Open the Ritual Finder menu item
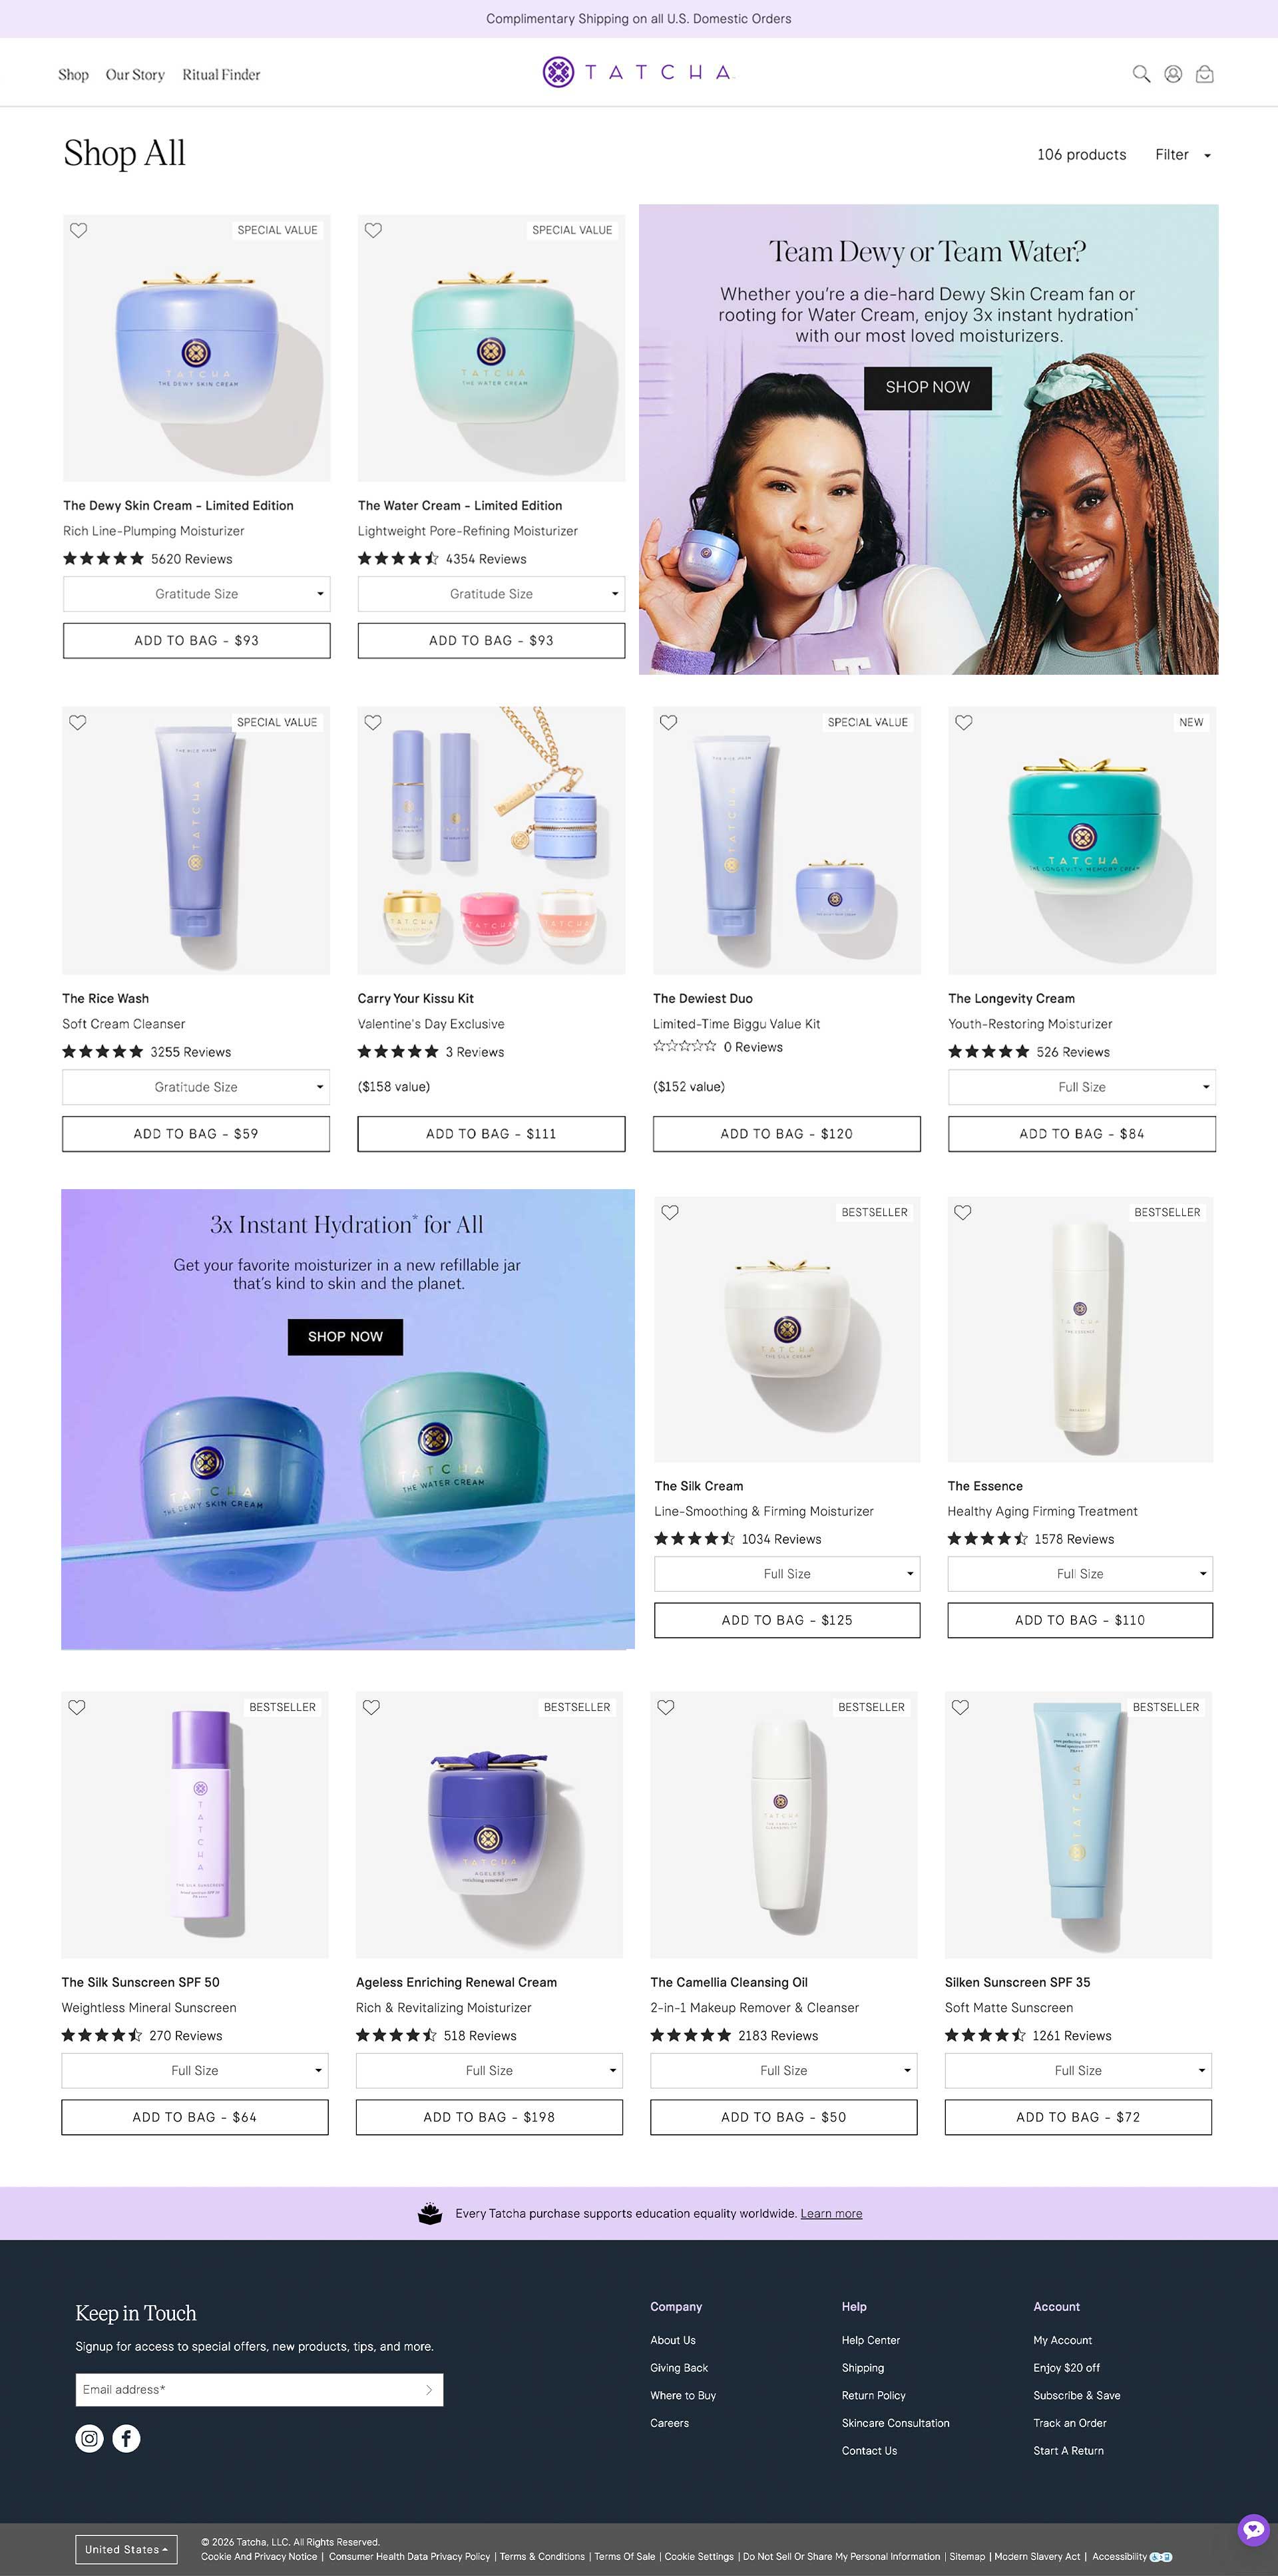Image resolution: width=1278 pixels, height=2576 pixels. [x=221, y=75]
